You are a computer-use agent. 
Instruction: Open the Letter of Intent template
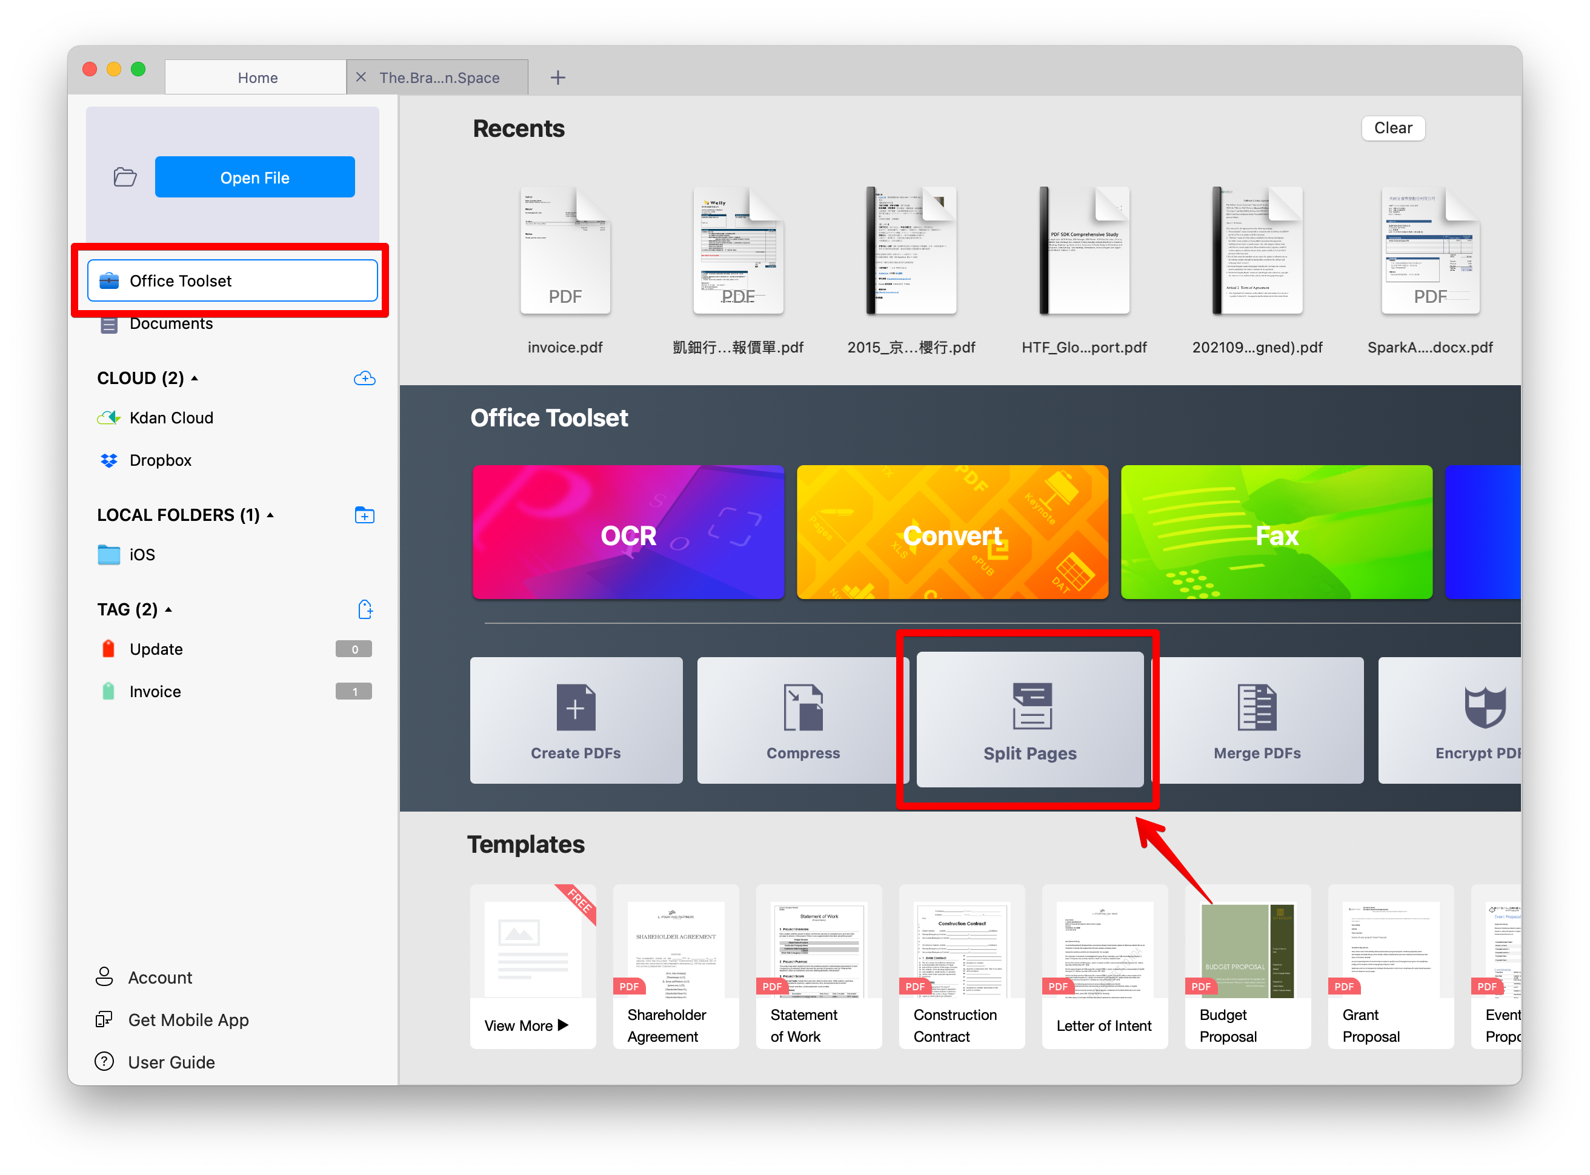tap(1105, 966)
